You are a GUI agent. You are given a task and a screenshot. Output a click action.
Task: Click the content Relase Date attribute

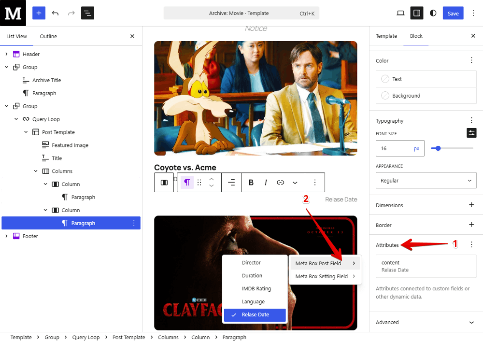[x=426, y=266]
